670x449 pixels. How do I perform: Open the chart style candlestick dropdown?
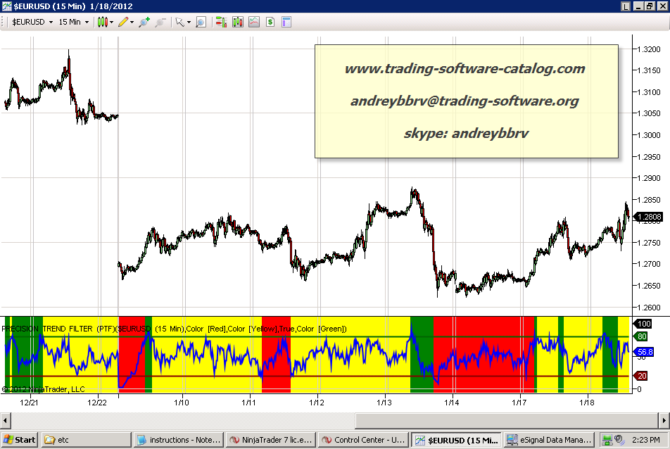click(105, 22)
